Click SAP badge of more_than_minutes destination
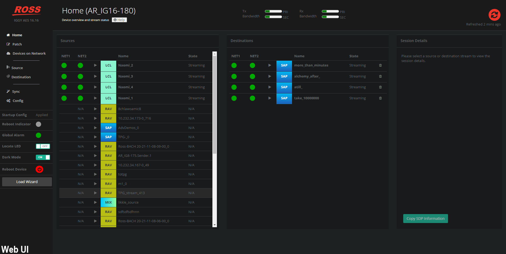This screenshot has height=254, width=506. click(284, 66)
